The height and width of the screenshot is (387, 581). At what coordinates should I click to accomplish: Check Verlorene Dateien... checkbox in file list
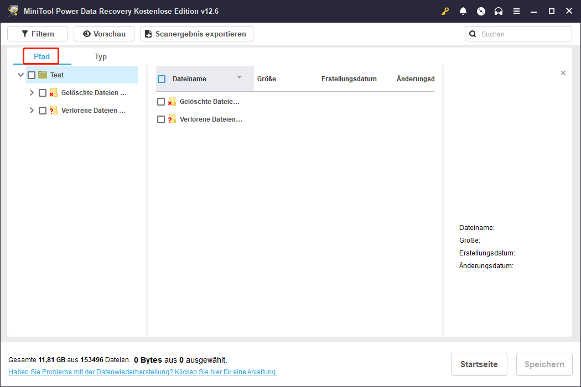pyautogui.click(x=161, y=119)
